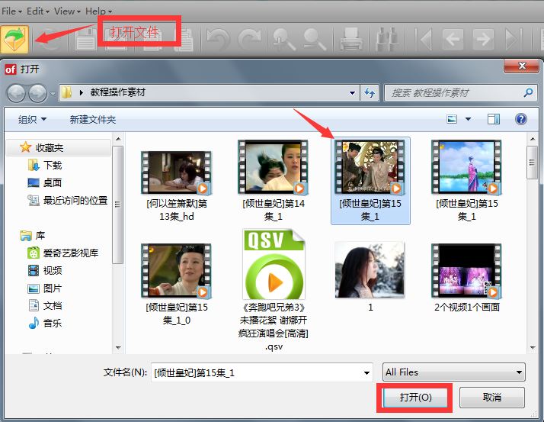
Task: Select the Zoom Out magnifier tool
Action: pyautogui.click(x=315, y=39)
